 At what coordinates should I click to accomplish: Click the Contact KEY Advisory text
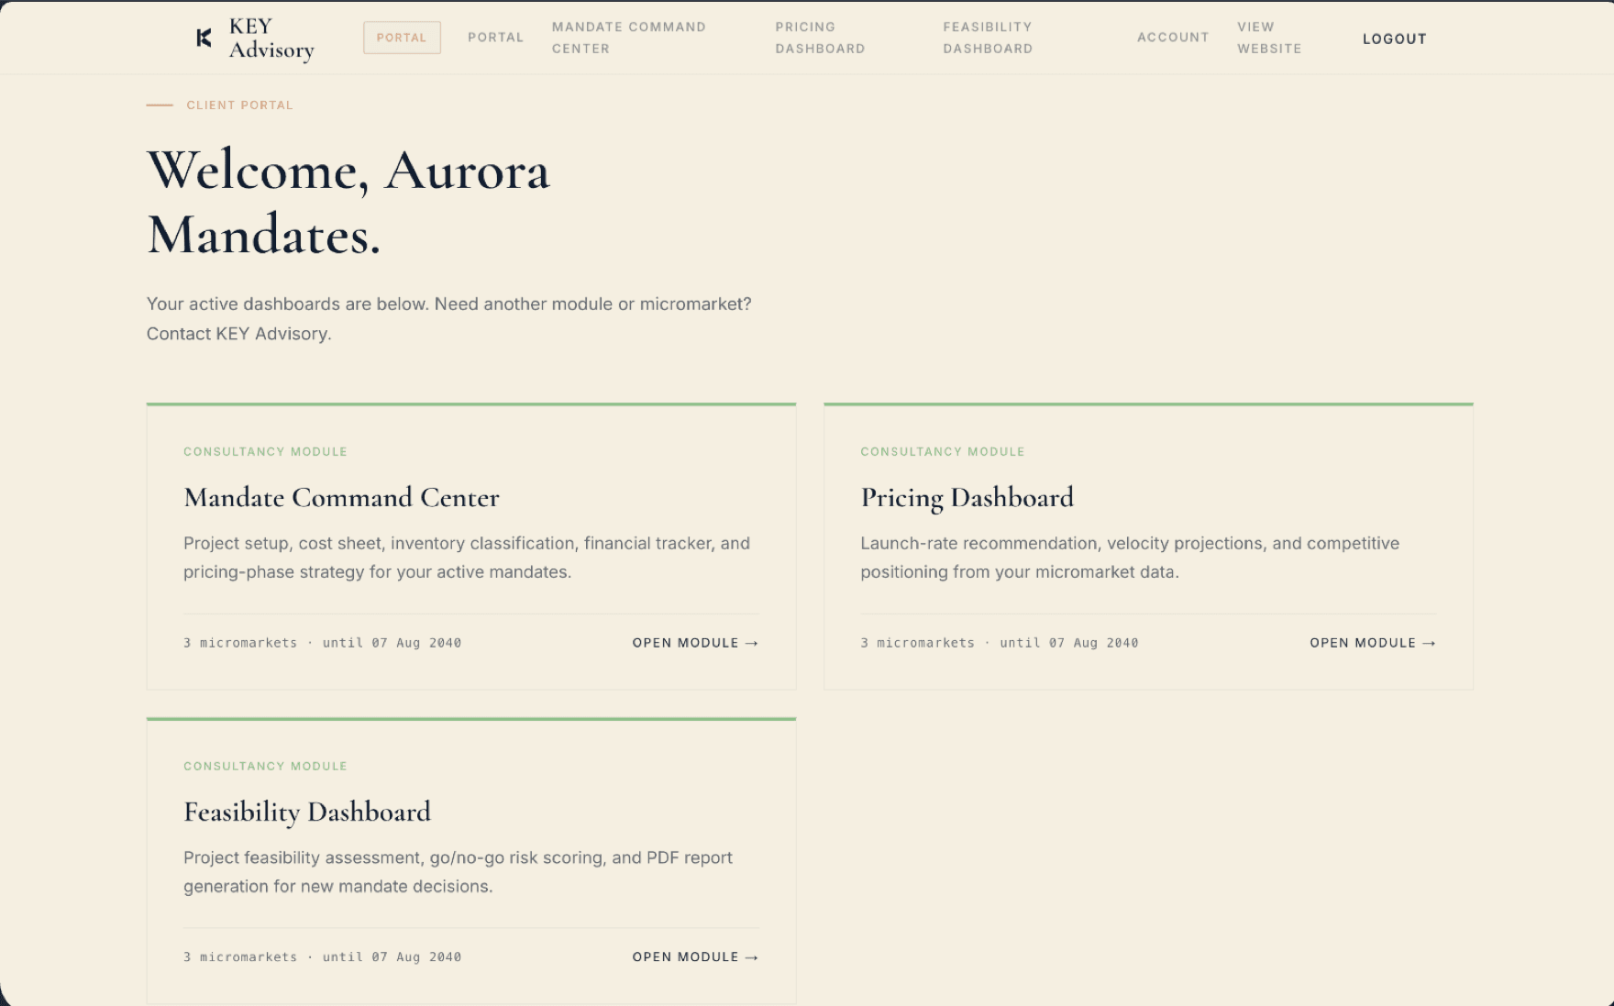pyautogui.click(x=238, y=334)
